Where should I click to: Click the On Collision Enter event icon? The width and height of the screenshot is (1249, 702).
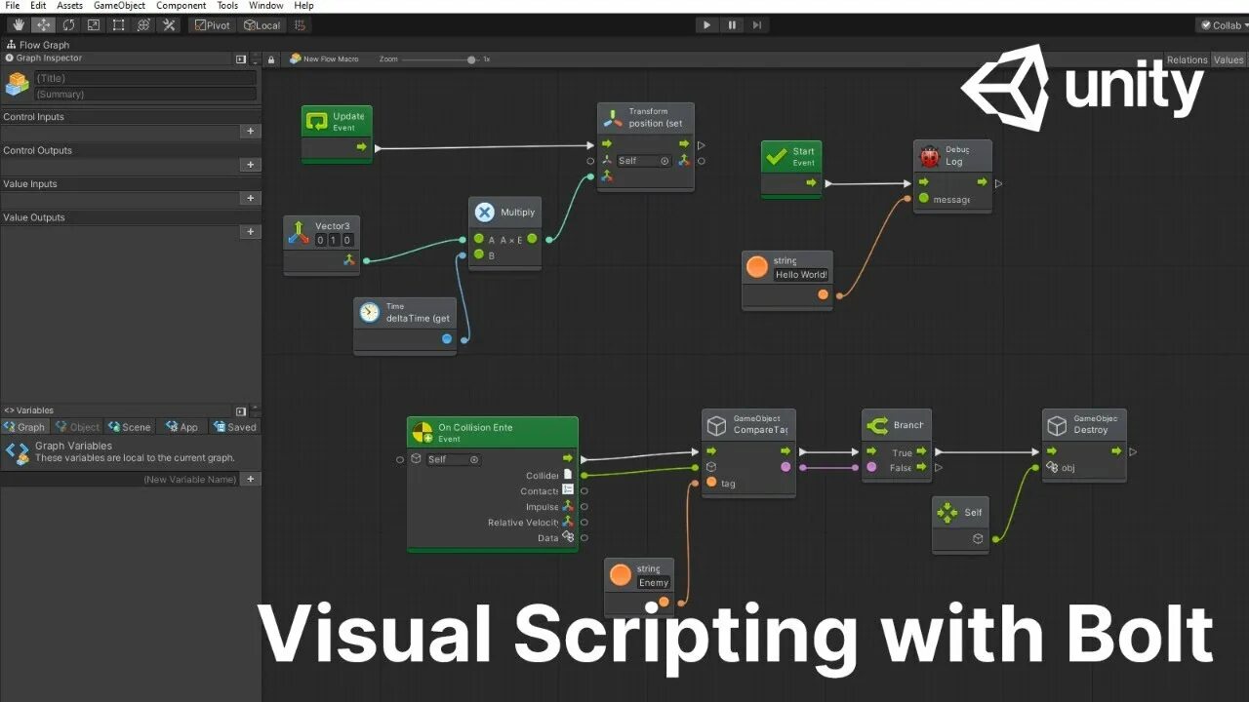point(422,433)
